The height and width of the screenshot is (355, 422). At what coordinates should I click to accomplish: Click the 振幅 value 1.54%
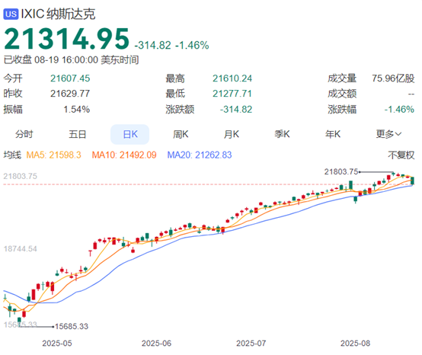tap(76, 109)
